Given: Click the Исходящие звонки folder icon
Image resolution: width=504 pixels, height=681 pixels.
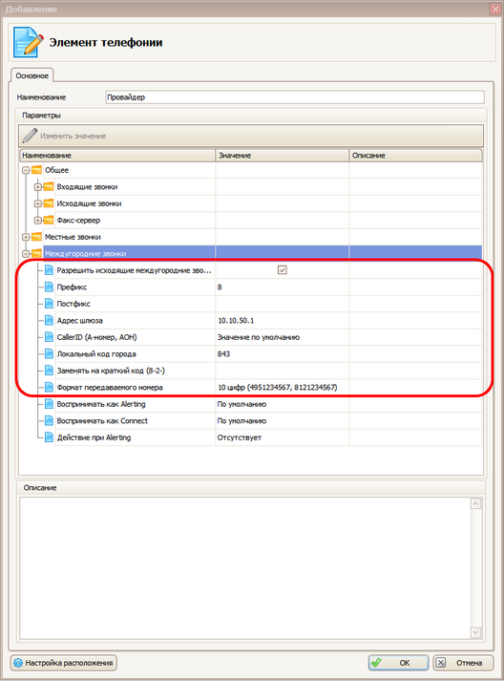Looking at the screenshot, I should [48, 203].
